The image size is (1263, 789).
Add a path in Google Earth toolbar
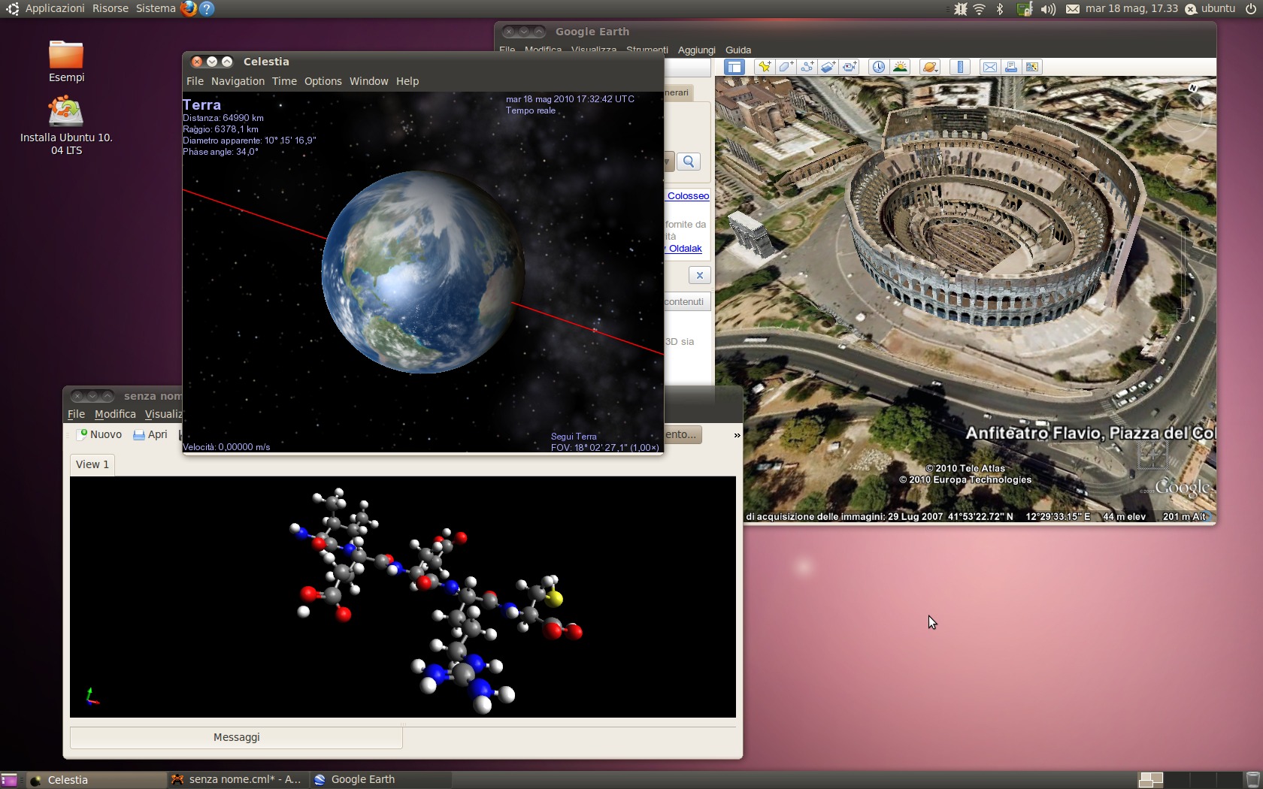[807, 67]
